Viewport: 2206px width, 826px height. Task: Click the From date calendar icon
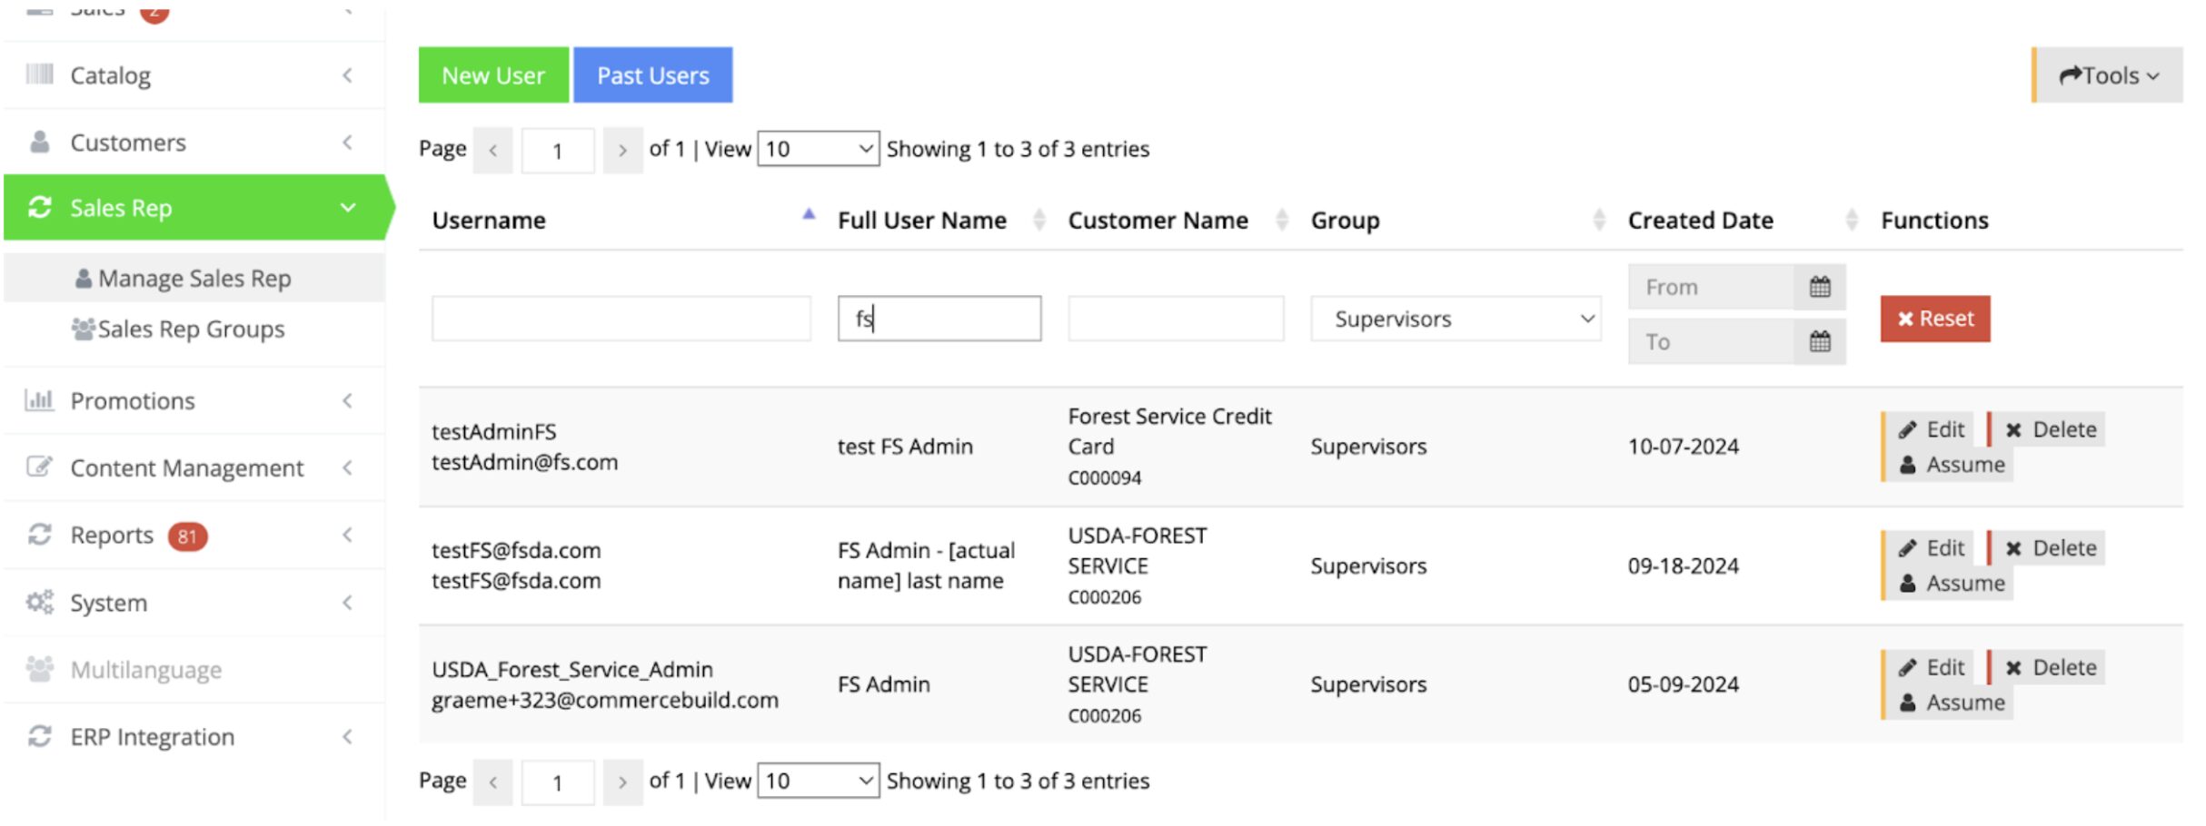point(1819,288)
